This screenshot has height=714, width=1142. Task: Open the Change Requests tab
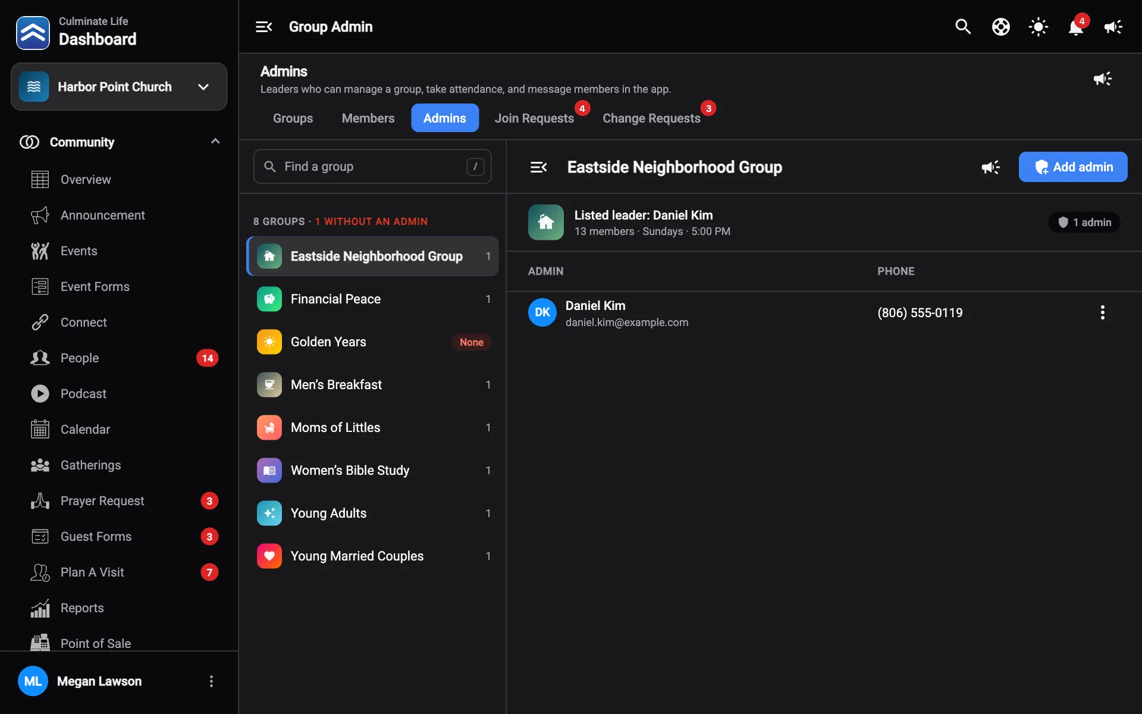point(651,118)
